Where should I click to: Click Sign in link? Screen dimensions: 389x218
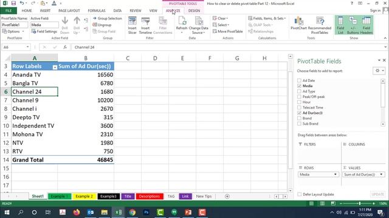coord(375,10)
